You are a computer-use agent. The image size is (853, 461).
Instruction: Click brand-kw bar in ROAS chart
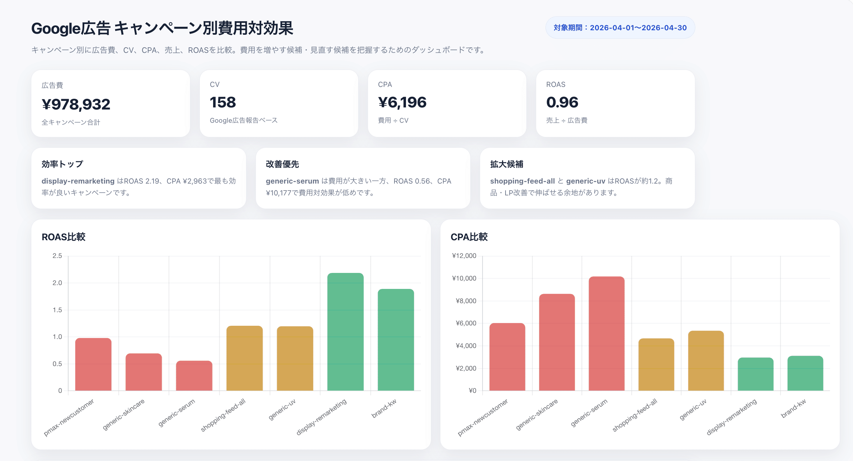tap(396, 340)
